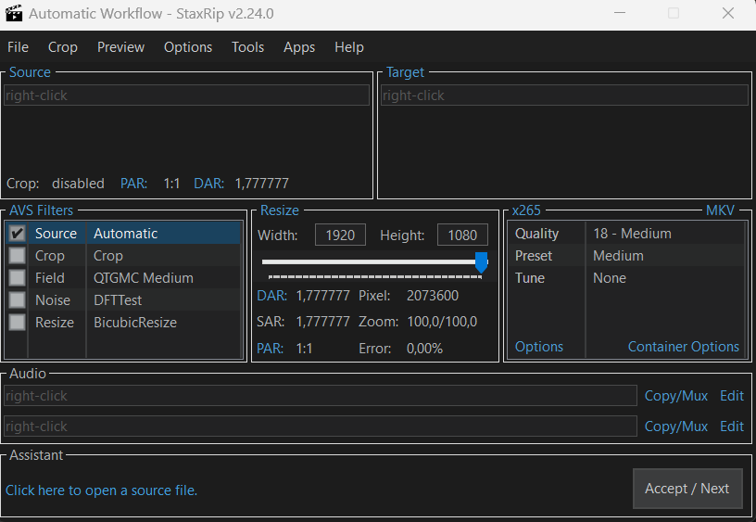
Task: Click Edit for second audio track
Action: click(732, 427)
